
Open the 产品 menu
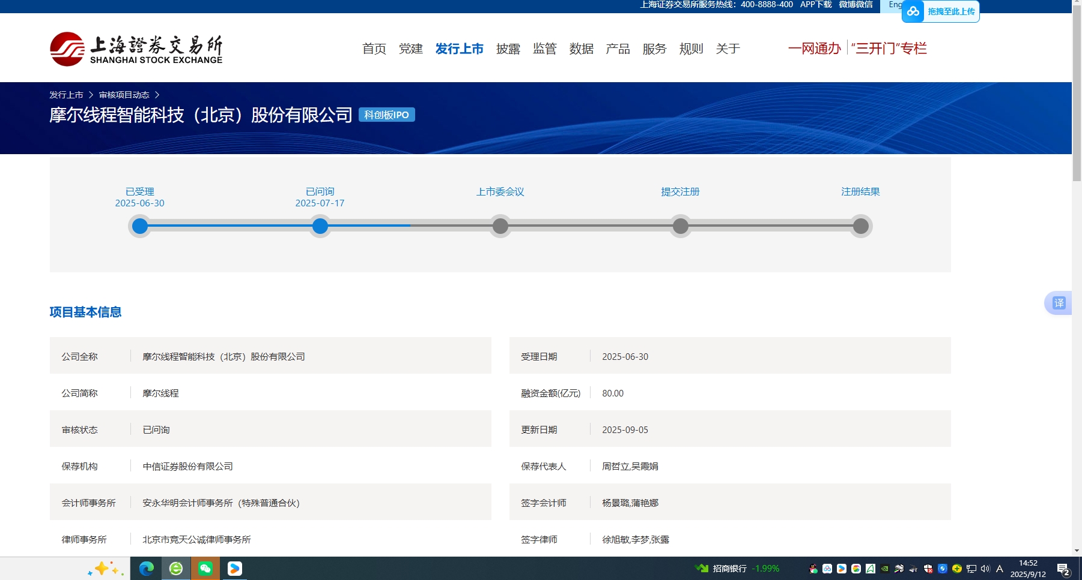[618, 49]
